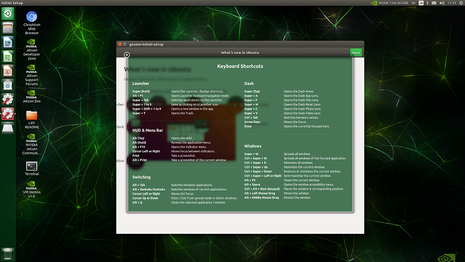Click 'Take a screenshot.' description
Image resolution: width=465 pixels, height=262 pixels.
pyautogui.click(x=183, y=156)
